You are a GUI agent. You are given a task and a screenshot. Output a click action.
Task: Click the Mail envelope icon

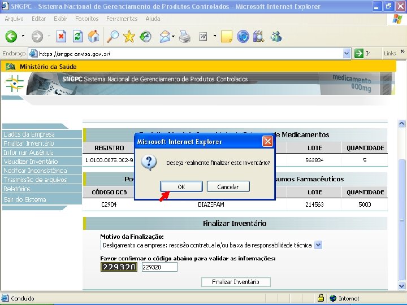(x=165, y=36)
